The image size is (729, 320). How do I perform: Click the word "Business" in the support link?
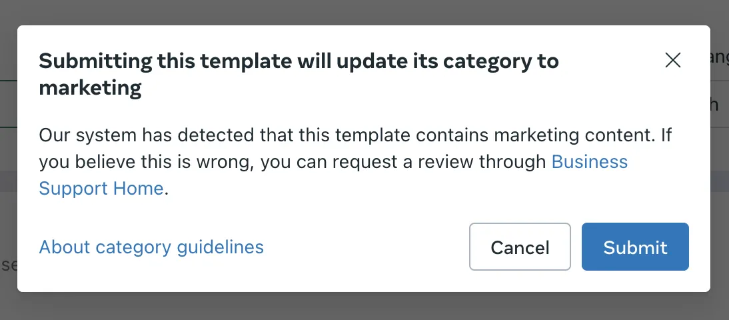click(589, 162)
